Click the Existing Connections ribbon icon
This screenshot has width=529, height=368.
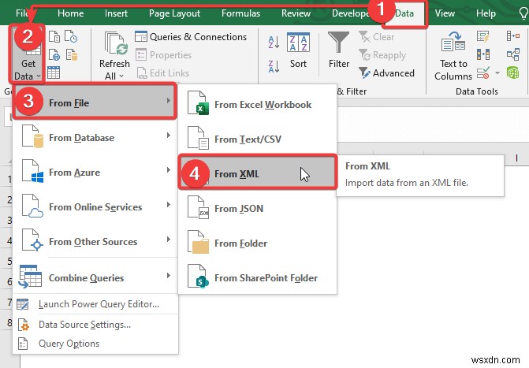click(x=71, y=54)
